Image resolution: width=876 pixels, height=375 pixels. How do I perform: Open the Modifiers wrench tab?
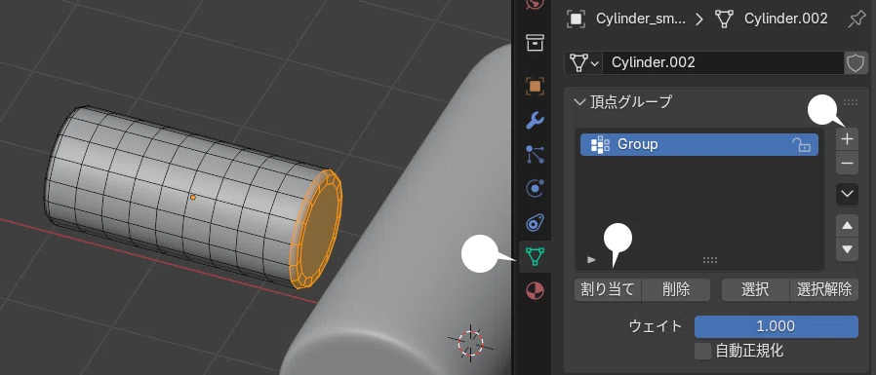click(536, 120)
